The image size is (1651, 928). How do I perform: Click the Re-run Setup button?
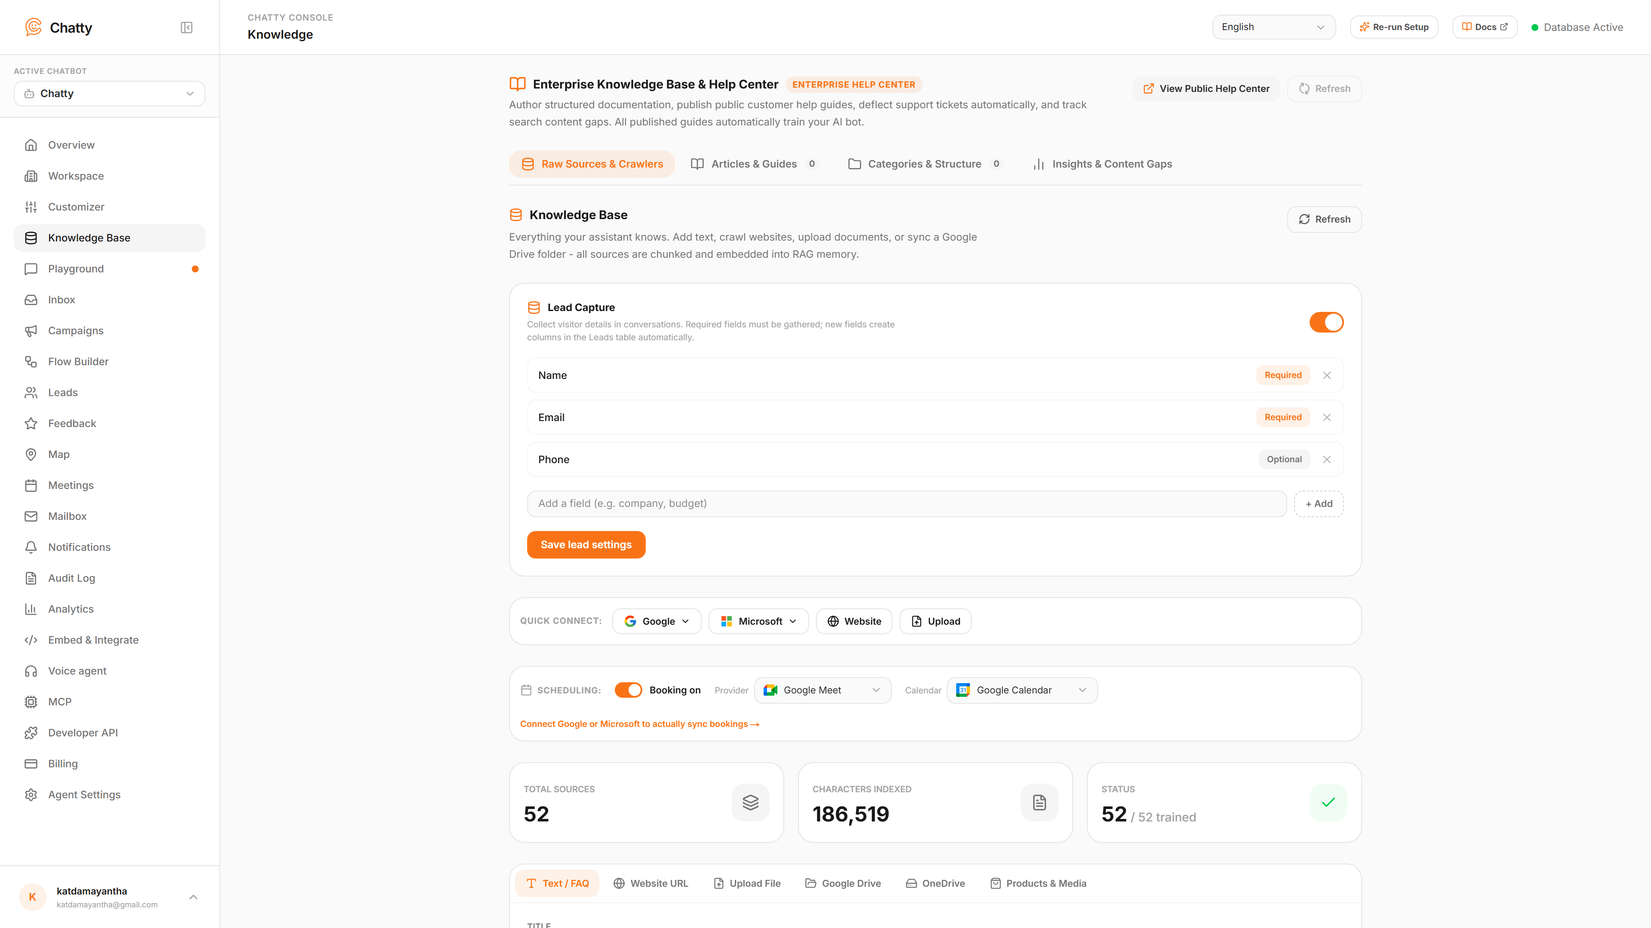click(x=1393, y=27)
